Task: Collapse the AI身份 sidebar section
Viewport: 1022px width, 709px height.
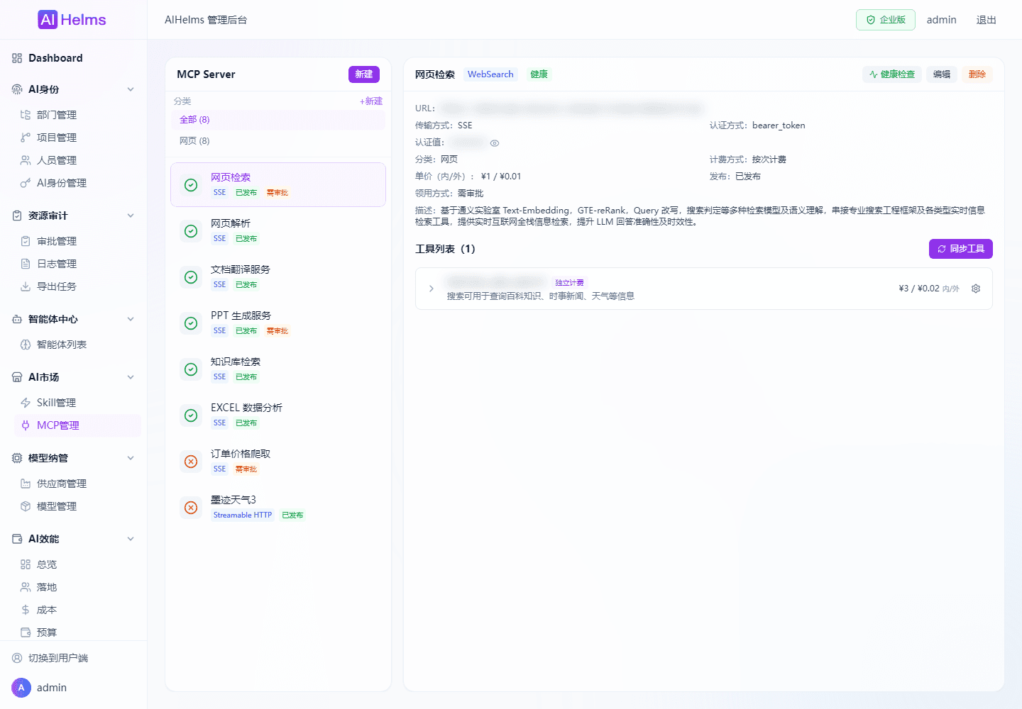Action: (131, 89)
